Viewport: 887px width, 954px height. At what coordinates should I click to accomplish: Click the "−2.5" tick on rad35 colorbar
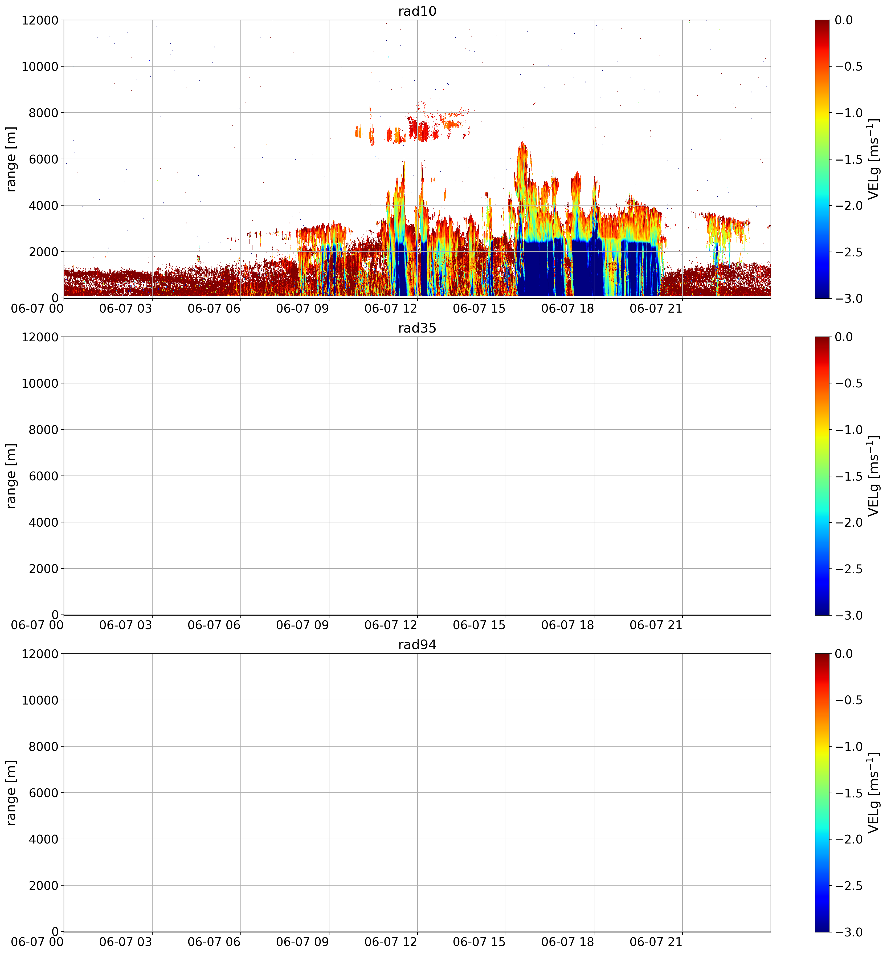click(x=849, y=569)
